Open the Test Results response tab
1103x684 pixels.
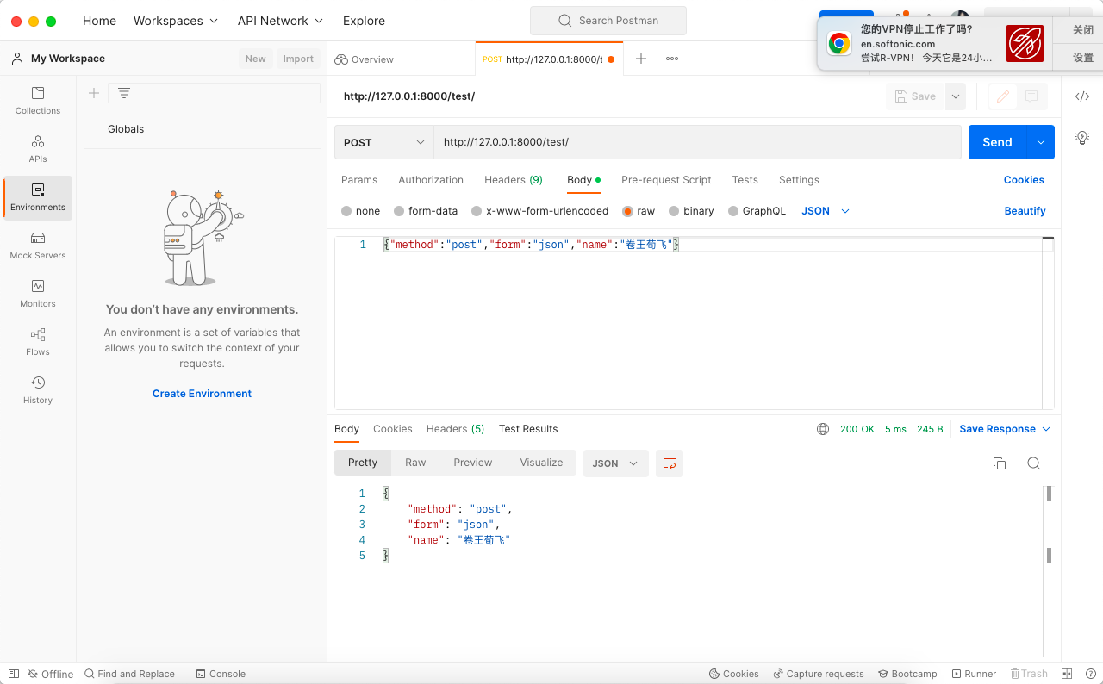(x=528, y=429)
